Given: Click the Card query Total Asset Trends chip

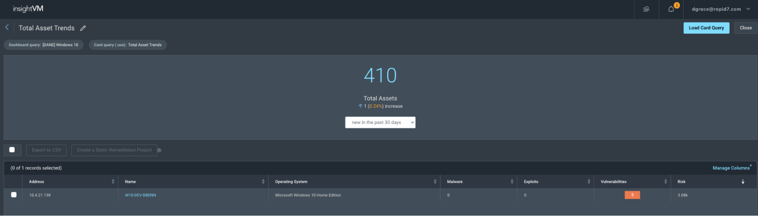Looking at the screenshot, I should coord(128,45).
